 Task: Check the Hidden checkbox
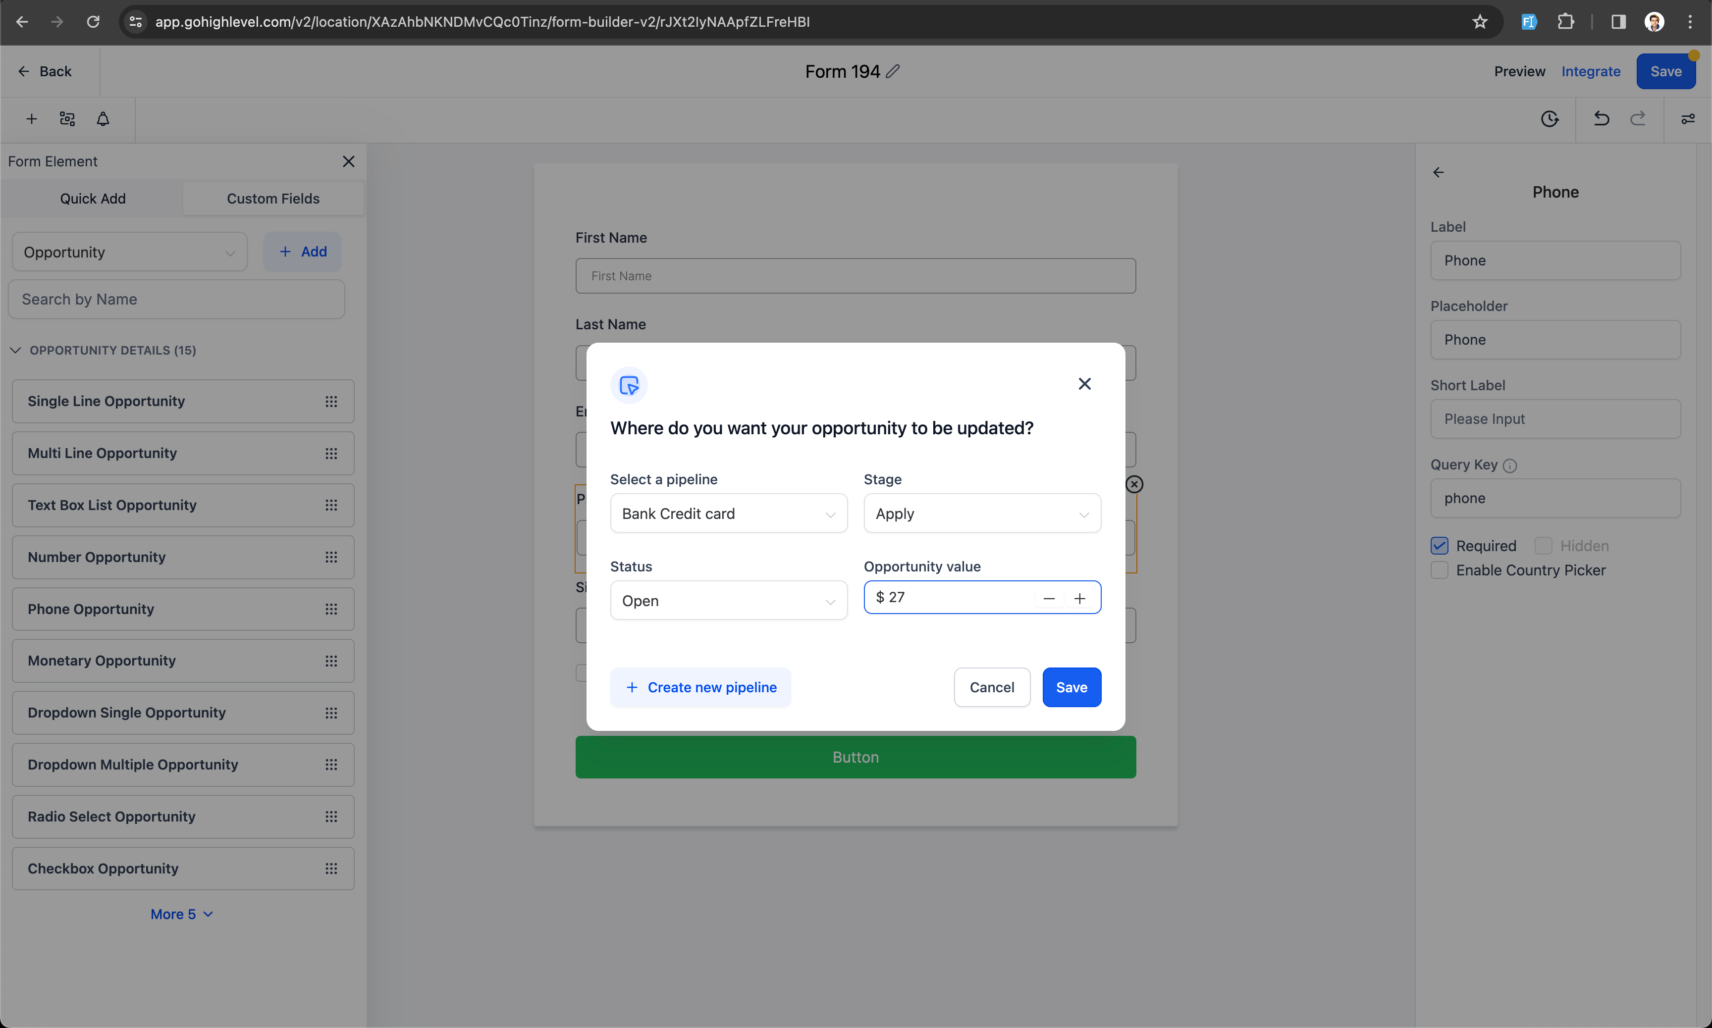click(x=1543, y=546)
